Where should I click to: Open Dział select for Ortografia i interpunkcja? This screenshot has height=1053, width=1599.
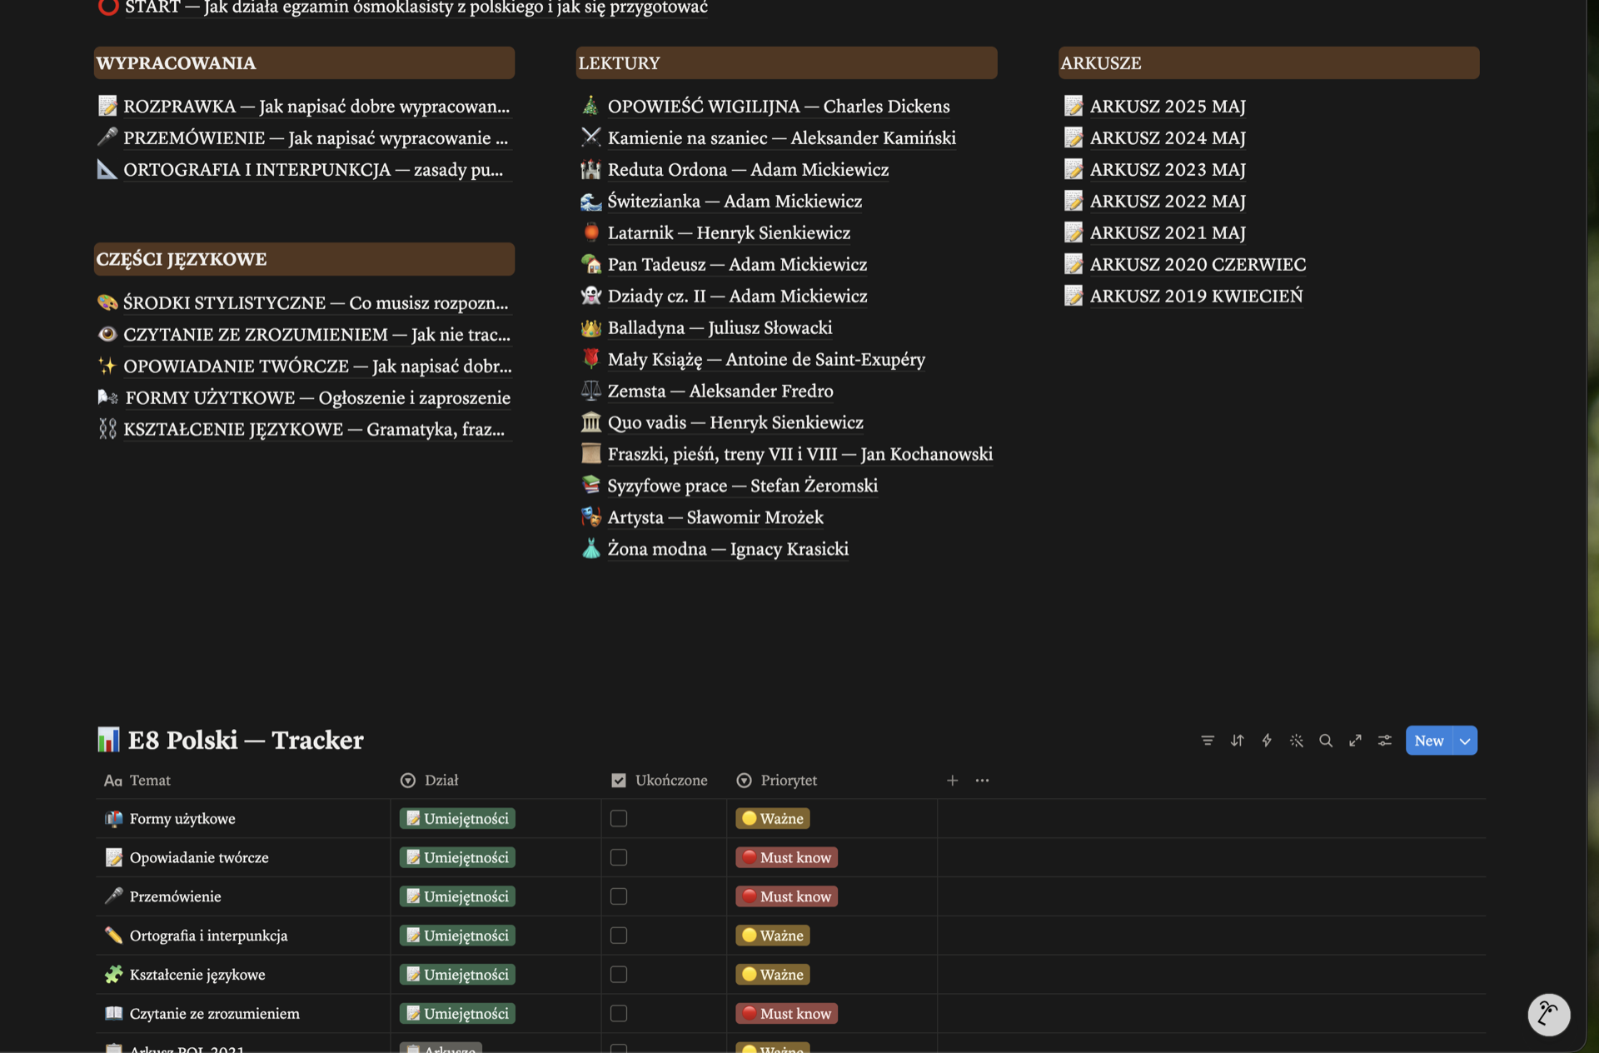point(457,936)
